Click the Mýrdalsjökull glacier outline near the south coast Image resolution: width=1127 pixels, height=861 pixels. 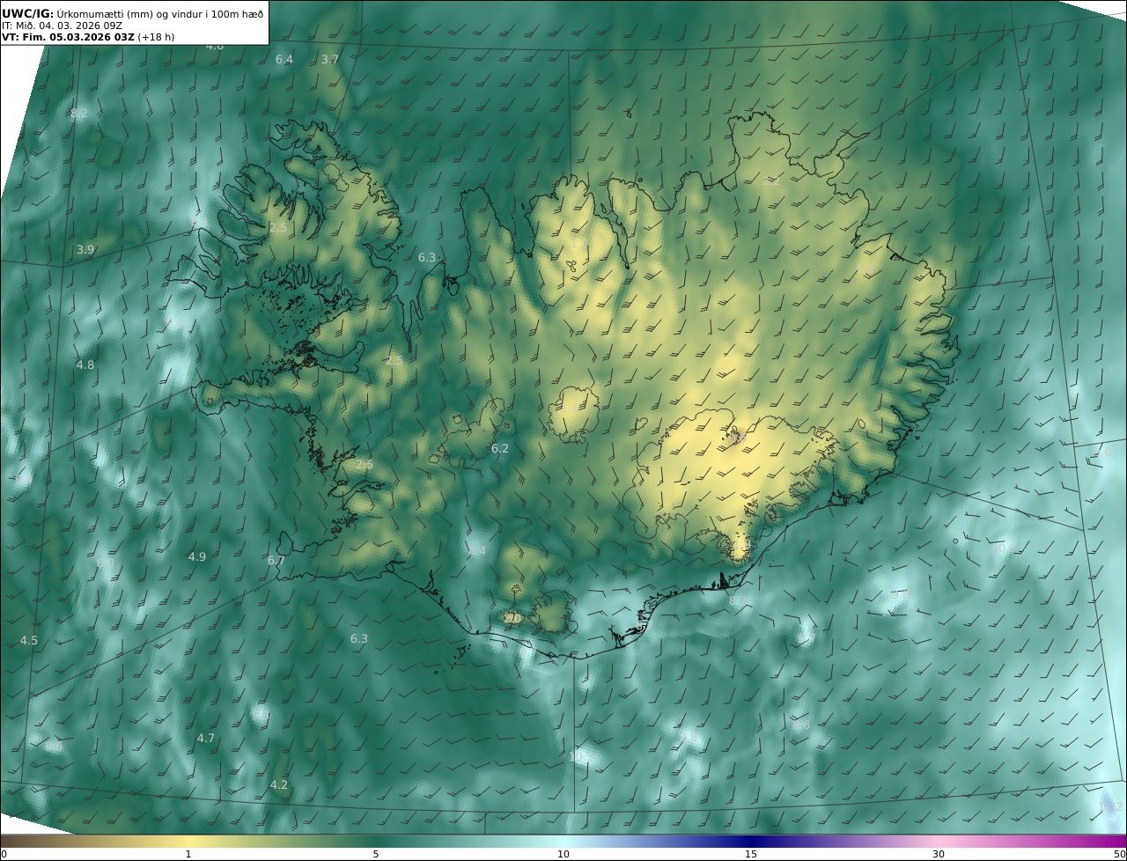[551, 614]
